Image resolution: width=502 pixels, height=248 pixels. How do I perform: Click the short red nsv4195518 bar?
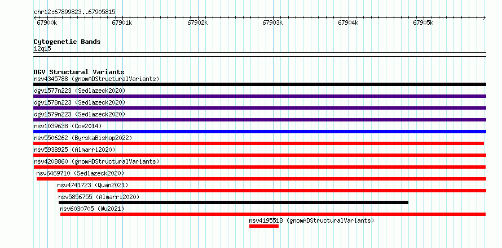click(x=264, y=226)
